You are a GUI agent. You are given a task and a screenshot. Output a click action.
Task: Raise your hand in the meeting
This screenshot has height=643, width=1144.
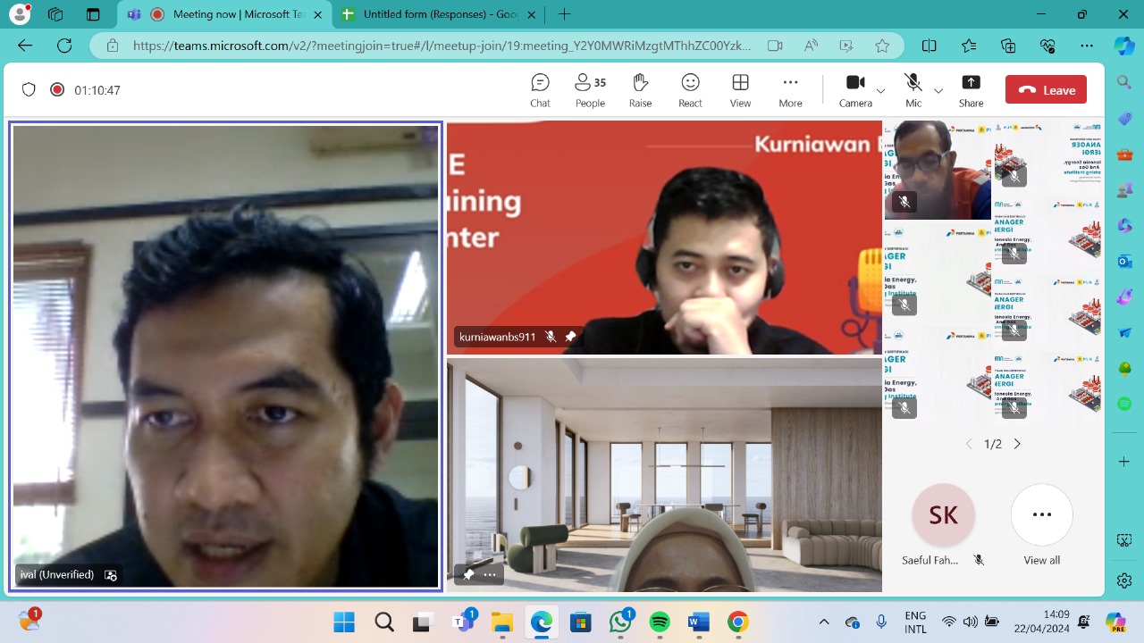640,90
